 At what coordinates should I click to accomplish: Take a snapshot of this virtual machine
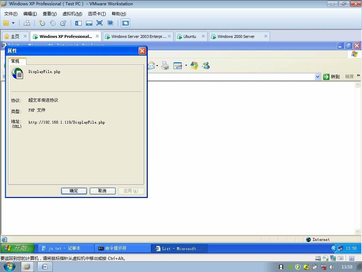click(42, 23)
